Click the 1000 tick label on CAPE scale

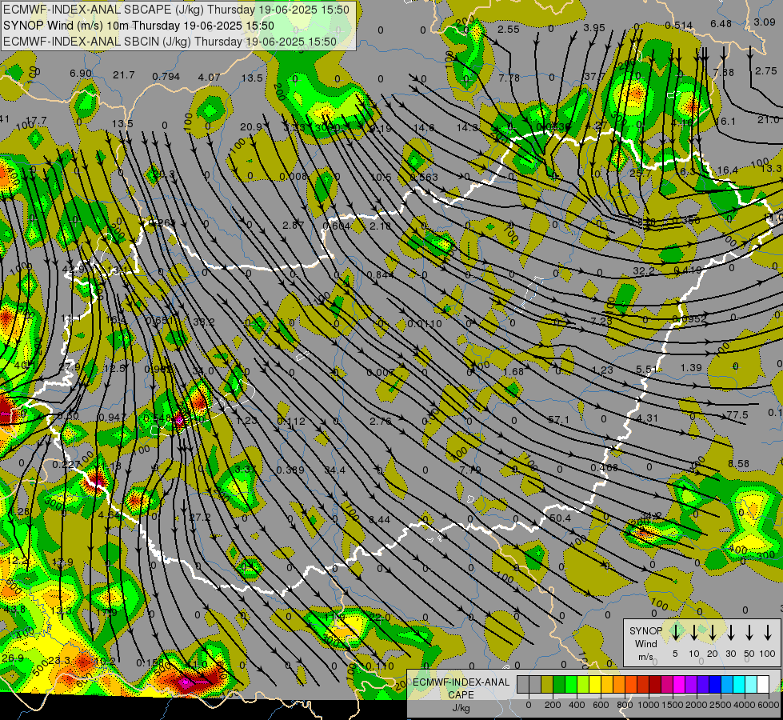[649, 705]
